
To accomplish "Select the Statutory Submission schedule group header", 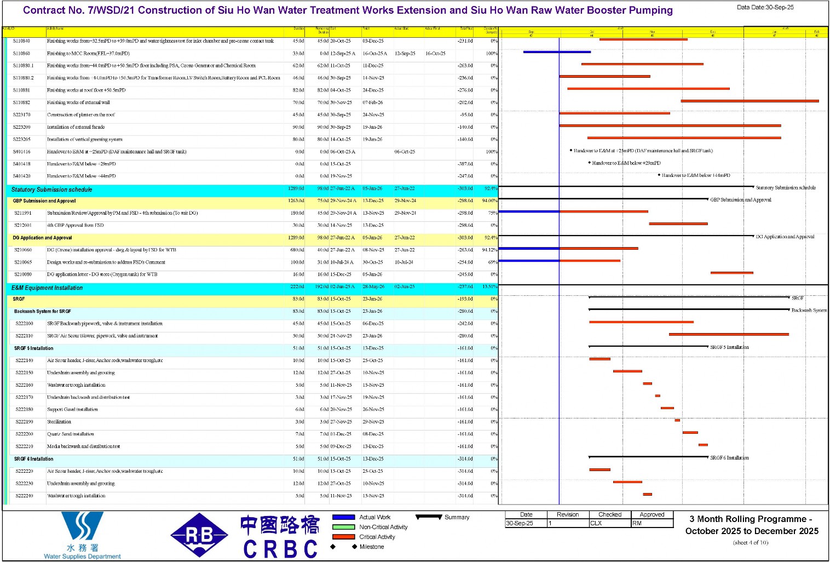I will click(x=252, y=190).
